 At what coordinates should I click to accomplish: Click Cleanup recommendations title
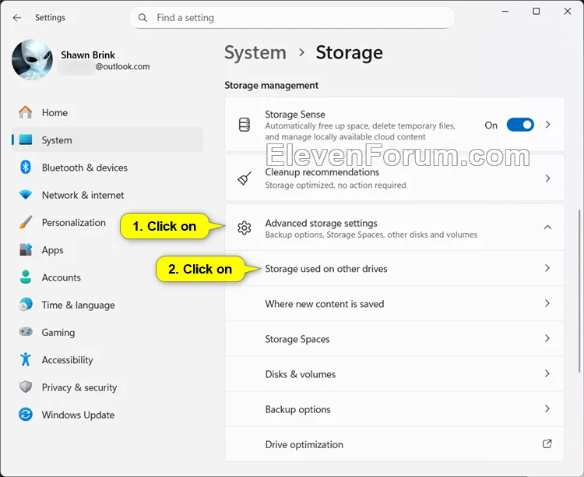[322, 172]
